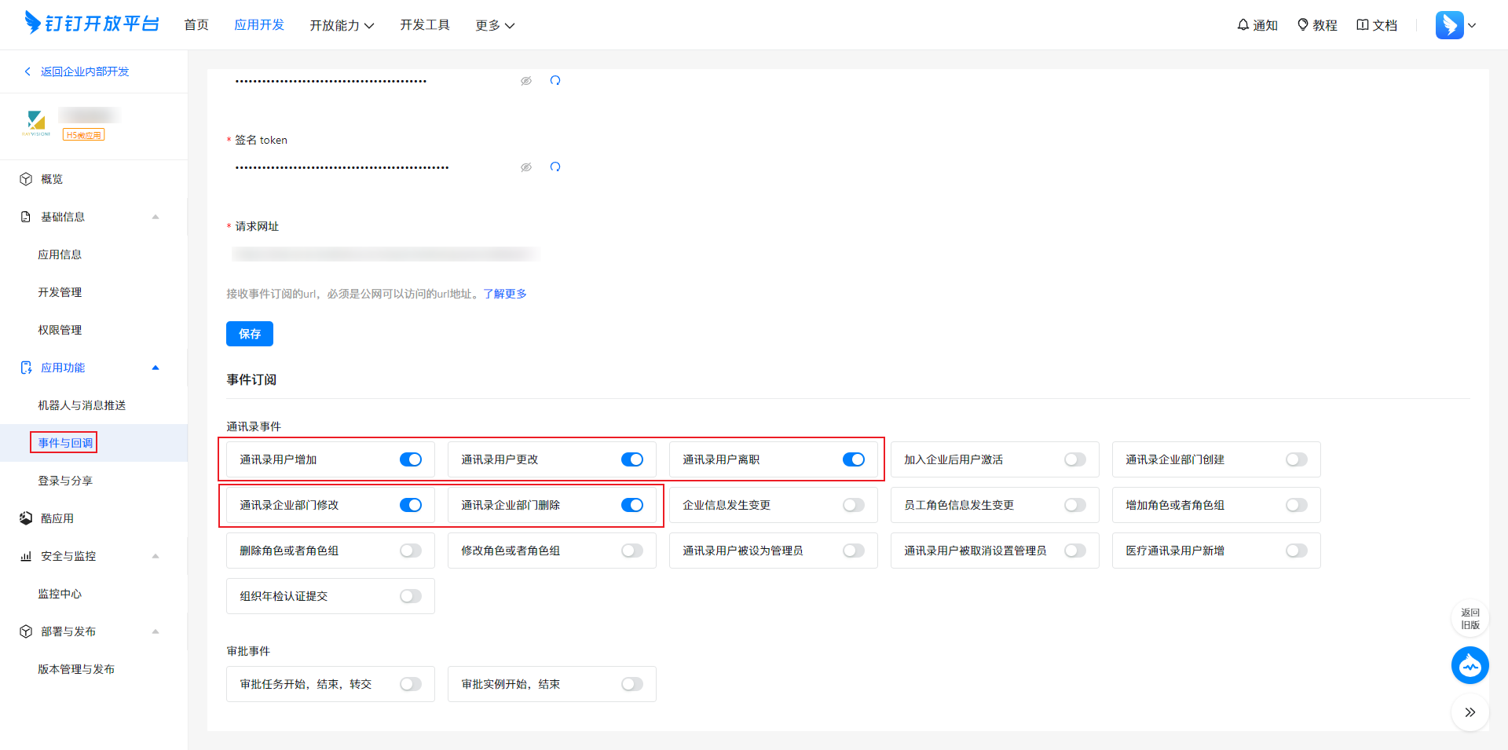The height and width of the screenshot is (750, 1508).
Task: Open the docs book icon
Action: 1363,25
